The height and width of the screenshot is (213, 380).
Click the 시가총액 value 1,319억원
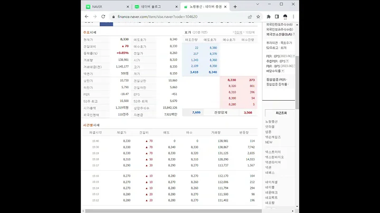pyautogui.click(x=122, y=108)
